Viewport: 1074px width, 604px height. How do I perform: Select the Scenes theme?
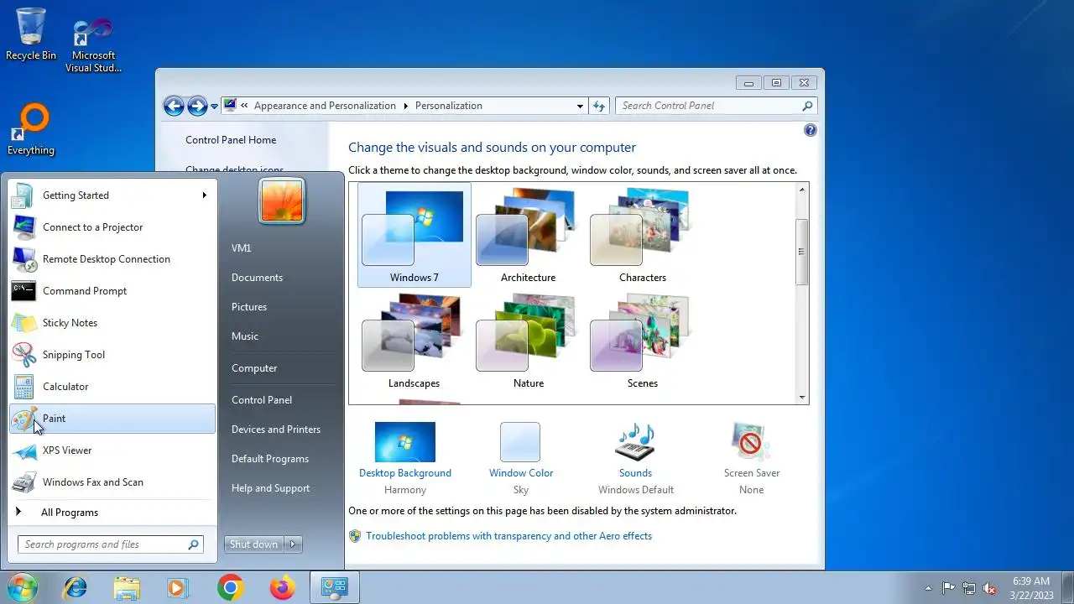(x=643, y=341)
